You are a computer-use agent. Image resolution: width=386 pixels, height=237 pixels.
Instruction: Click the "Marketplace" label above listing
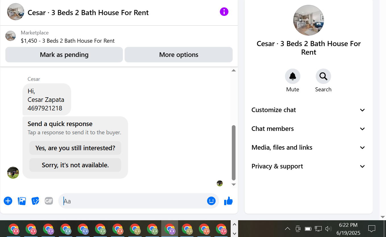[35, 33]
